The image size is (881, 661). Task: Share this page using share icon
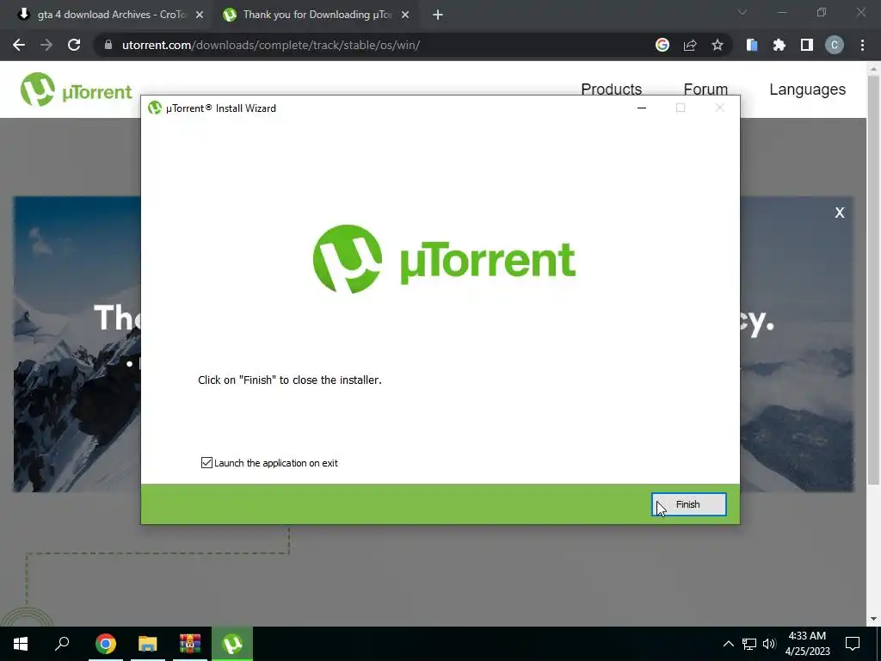tap(690, 45)
